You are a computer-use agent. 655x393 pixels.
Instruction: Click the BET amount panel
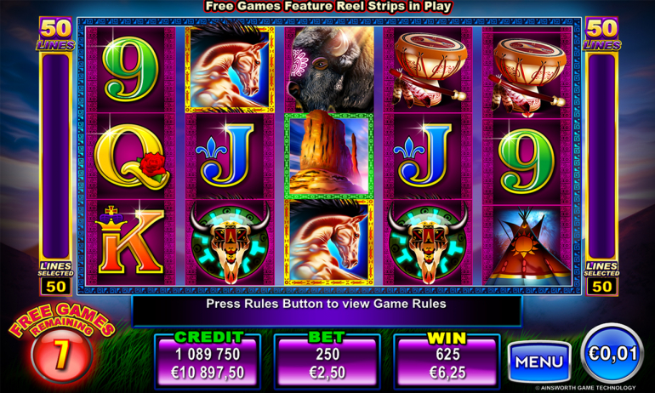click(x=327, y=362)
